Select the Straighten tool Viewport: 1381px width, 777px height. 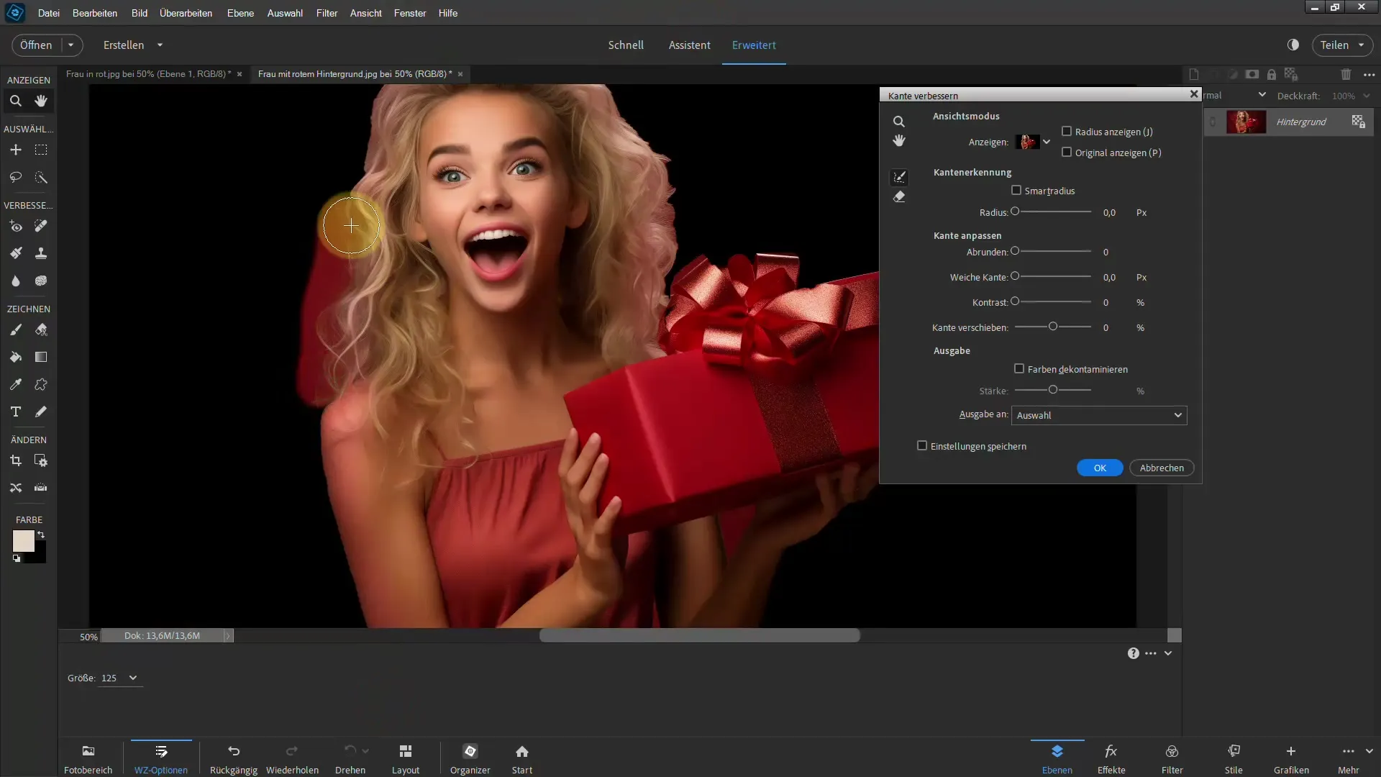[x=41, y=488]
